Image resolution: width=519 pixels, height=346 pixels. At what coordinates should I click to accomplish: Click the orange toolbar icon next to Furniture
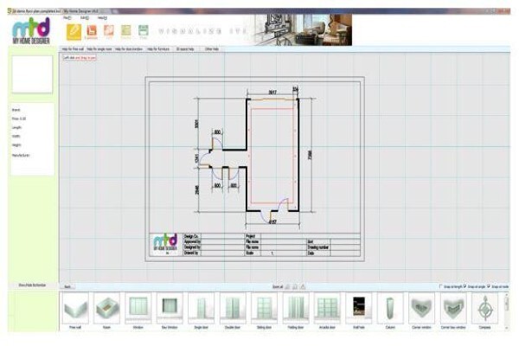click(109, 31)
